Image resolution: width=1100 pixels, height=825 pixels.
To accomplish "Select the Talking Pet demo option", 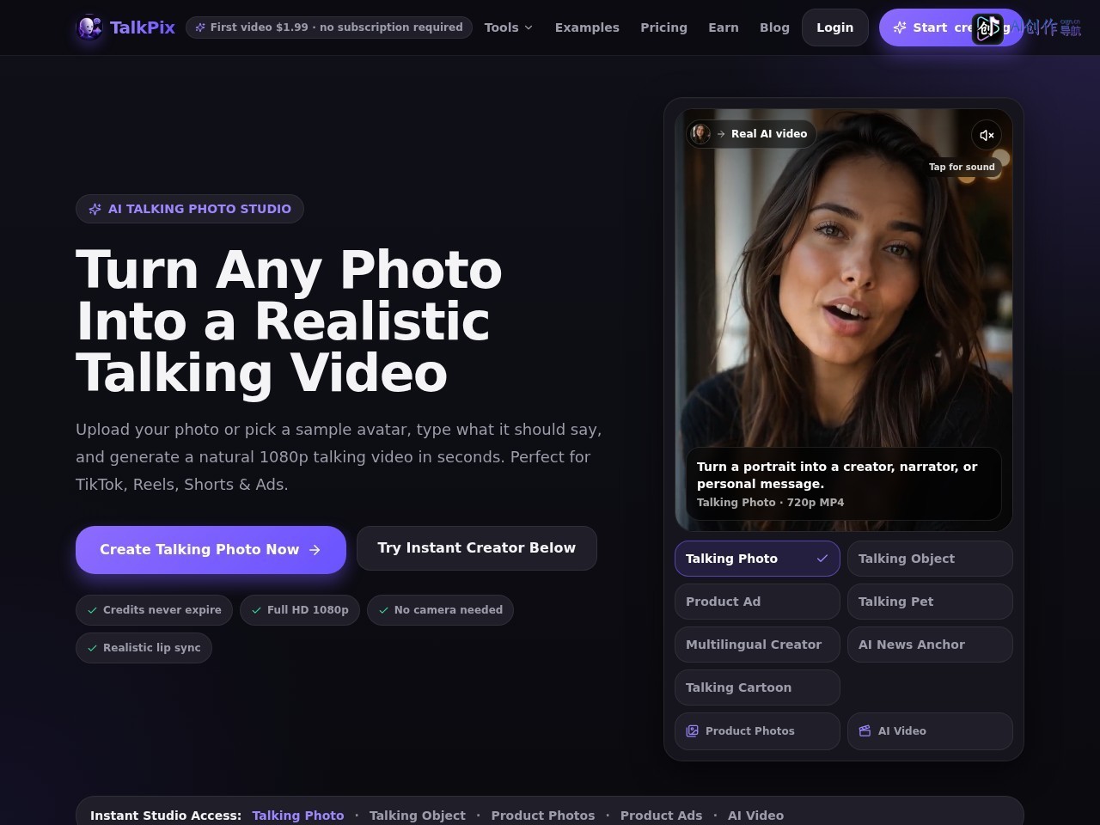I will (930, 602).
